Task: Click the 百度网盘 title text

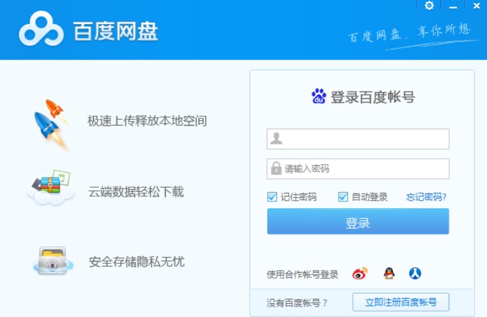Action: click(x=116, y=31)
